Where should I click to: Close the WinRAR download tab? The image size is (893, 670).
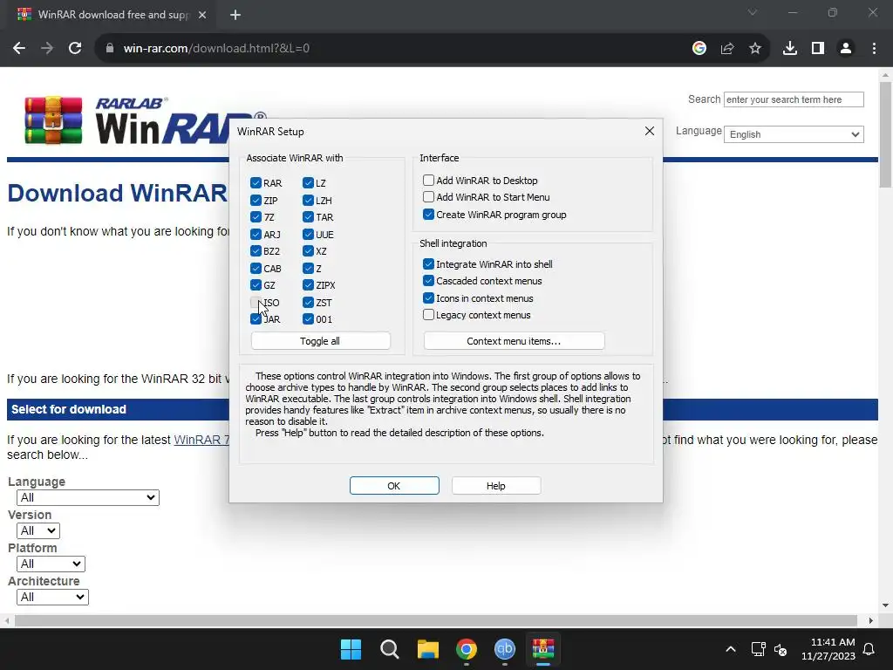(202, 15)
